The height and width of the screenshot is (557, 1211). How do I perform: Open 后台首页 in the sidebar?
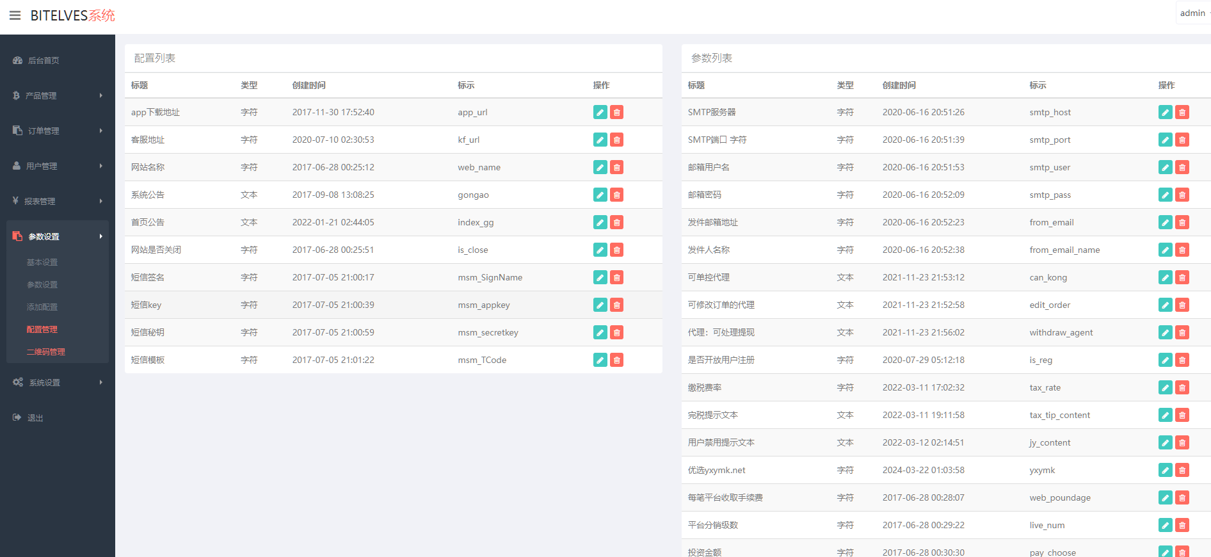click(44, 60)
